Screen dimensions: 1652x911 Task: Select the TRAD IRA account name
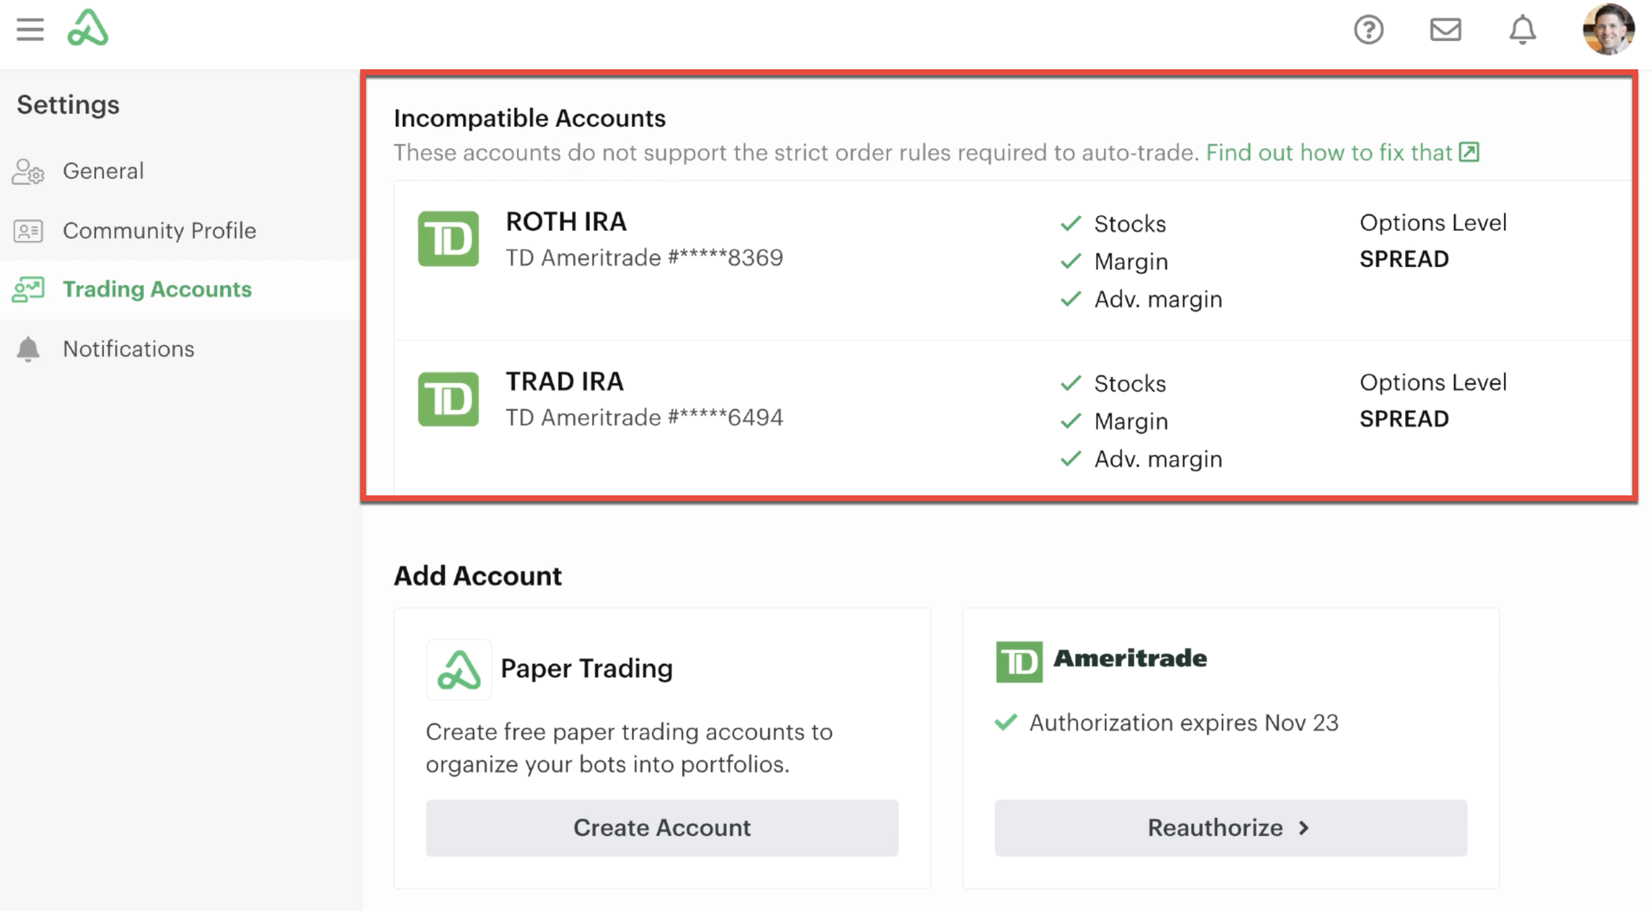click(x=565, y=382)
